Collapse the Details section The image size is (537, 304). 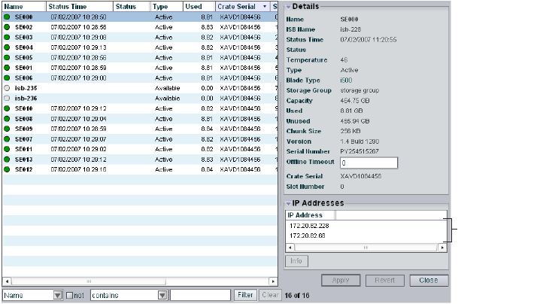pos(288,7)
